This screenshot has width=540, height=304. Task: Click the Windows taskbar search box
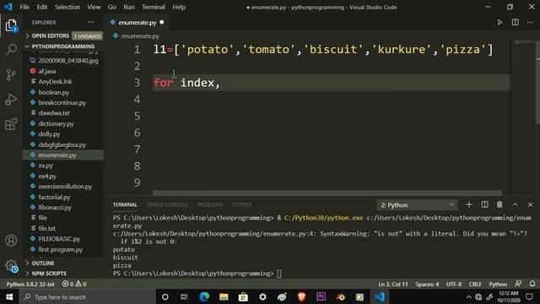pyautogui.click(x=88, y=296)
